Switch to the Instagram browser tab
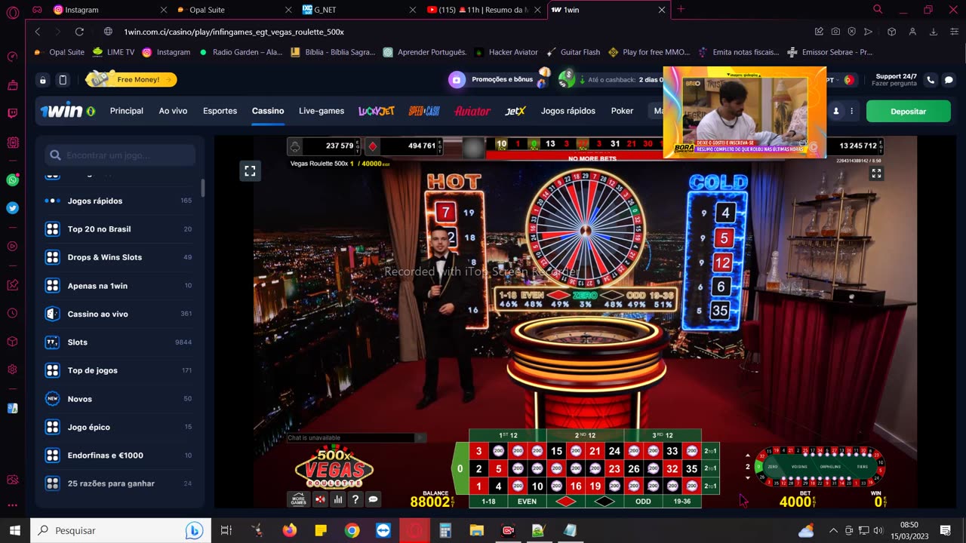Viewport: 966px width, 543px height. (x=110, y=10)
